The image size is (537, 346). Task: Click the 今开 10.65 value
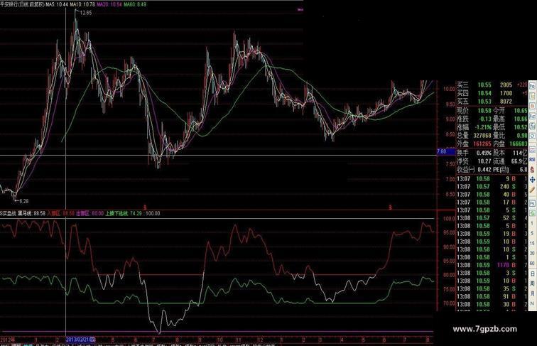(x=521, y=111)
